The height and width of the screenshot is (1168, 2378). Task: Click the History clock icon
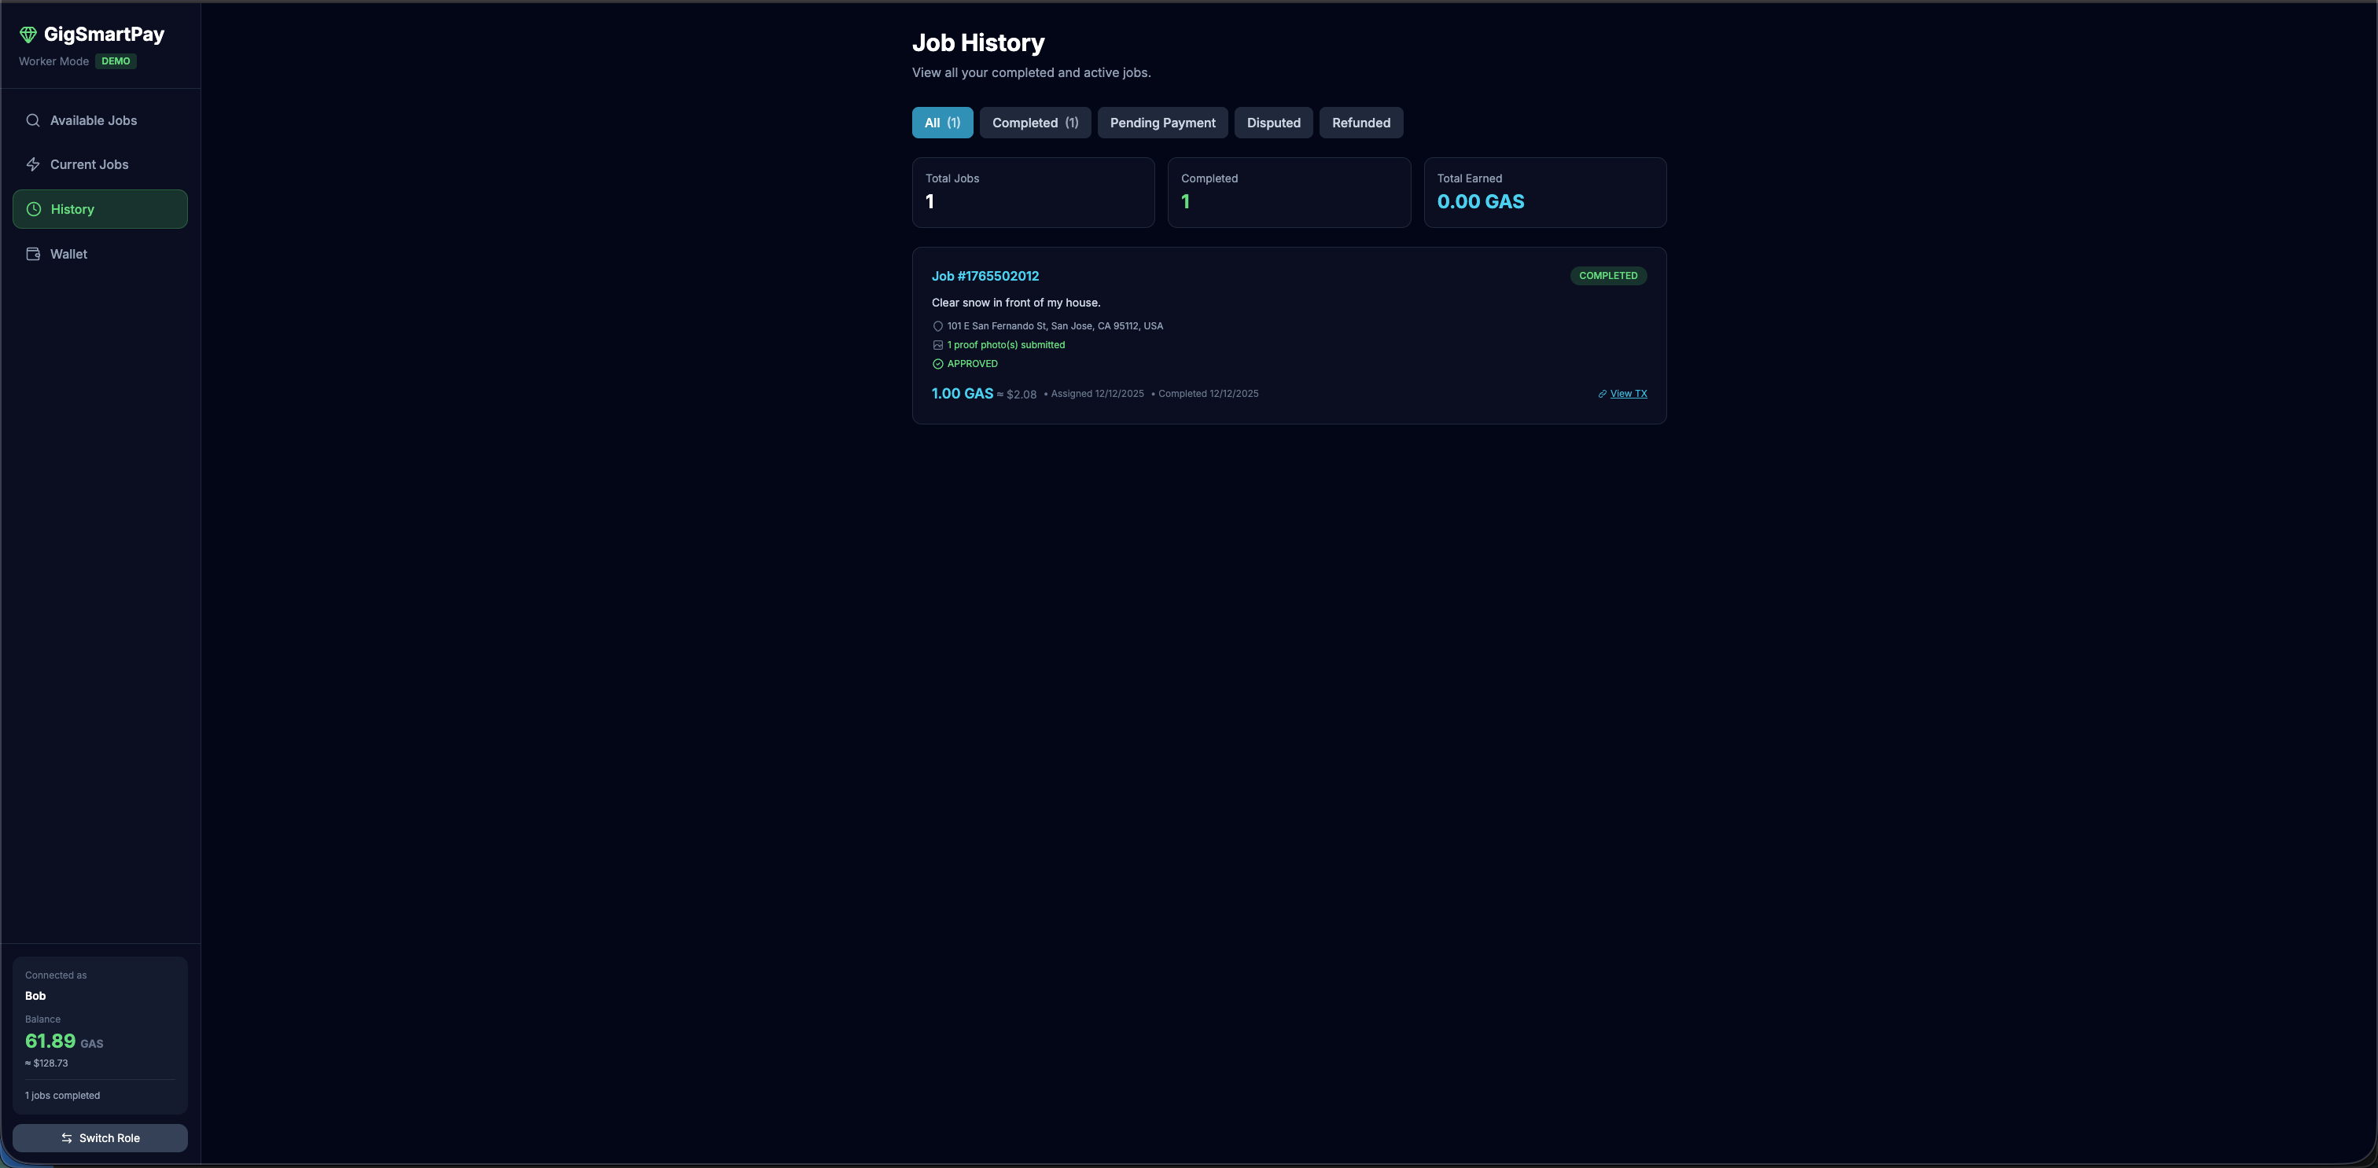click(34, 209)
